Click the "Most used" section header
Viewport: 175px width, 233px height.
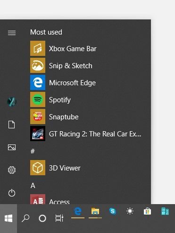click(46, 32)
